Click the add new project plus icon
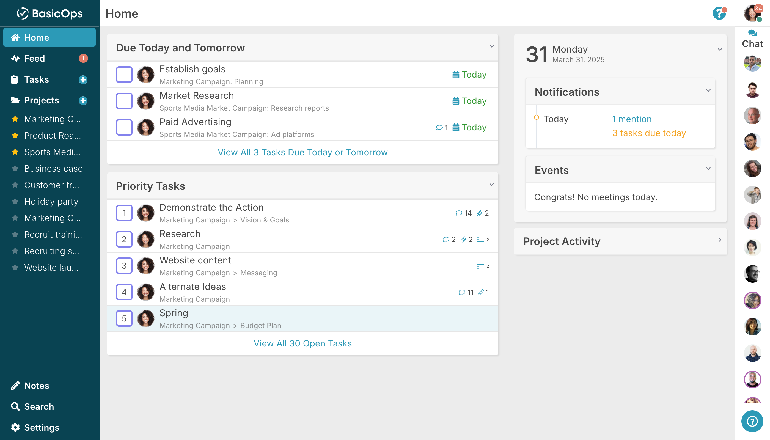 coord(83,100)
